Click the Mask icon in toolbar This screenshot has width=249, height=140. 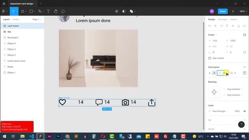[x=124, y=11]
